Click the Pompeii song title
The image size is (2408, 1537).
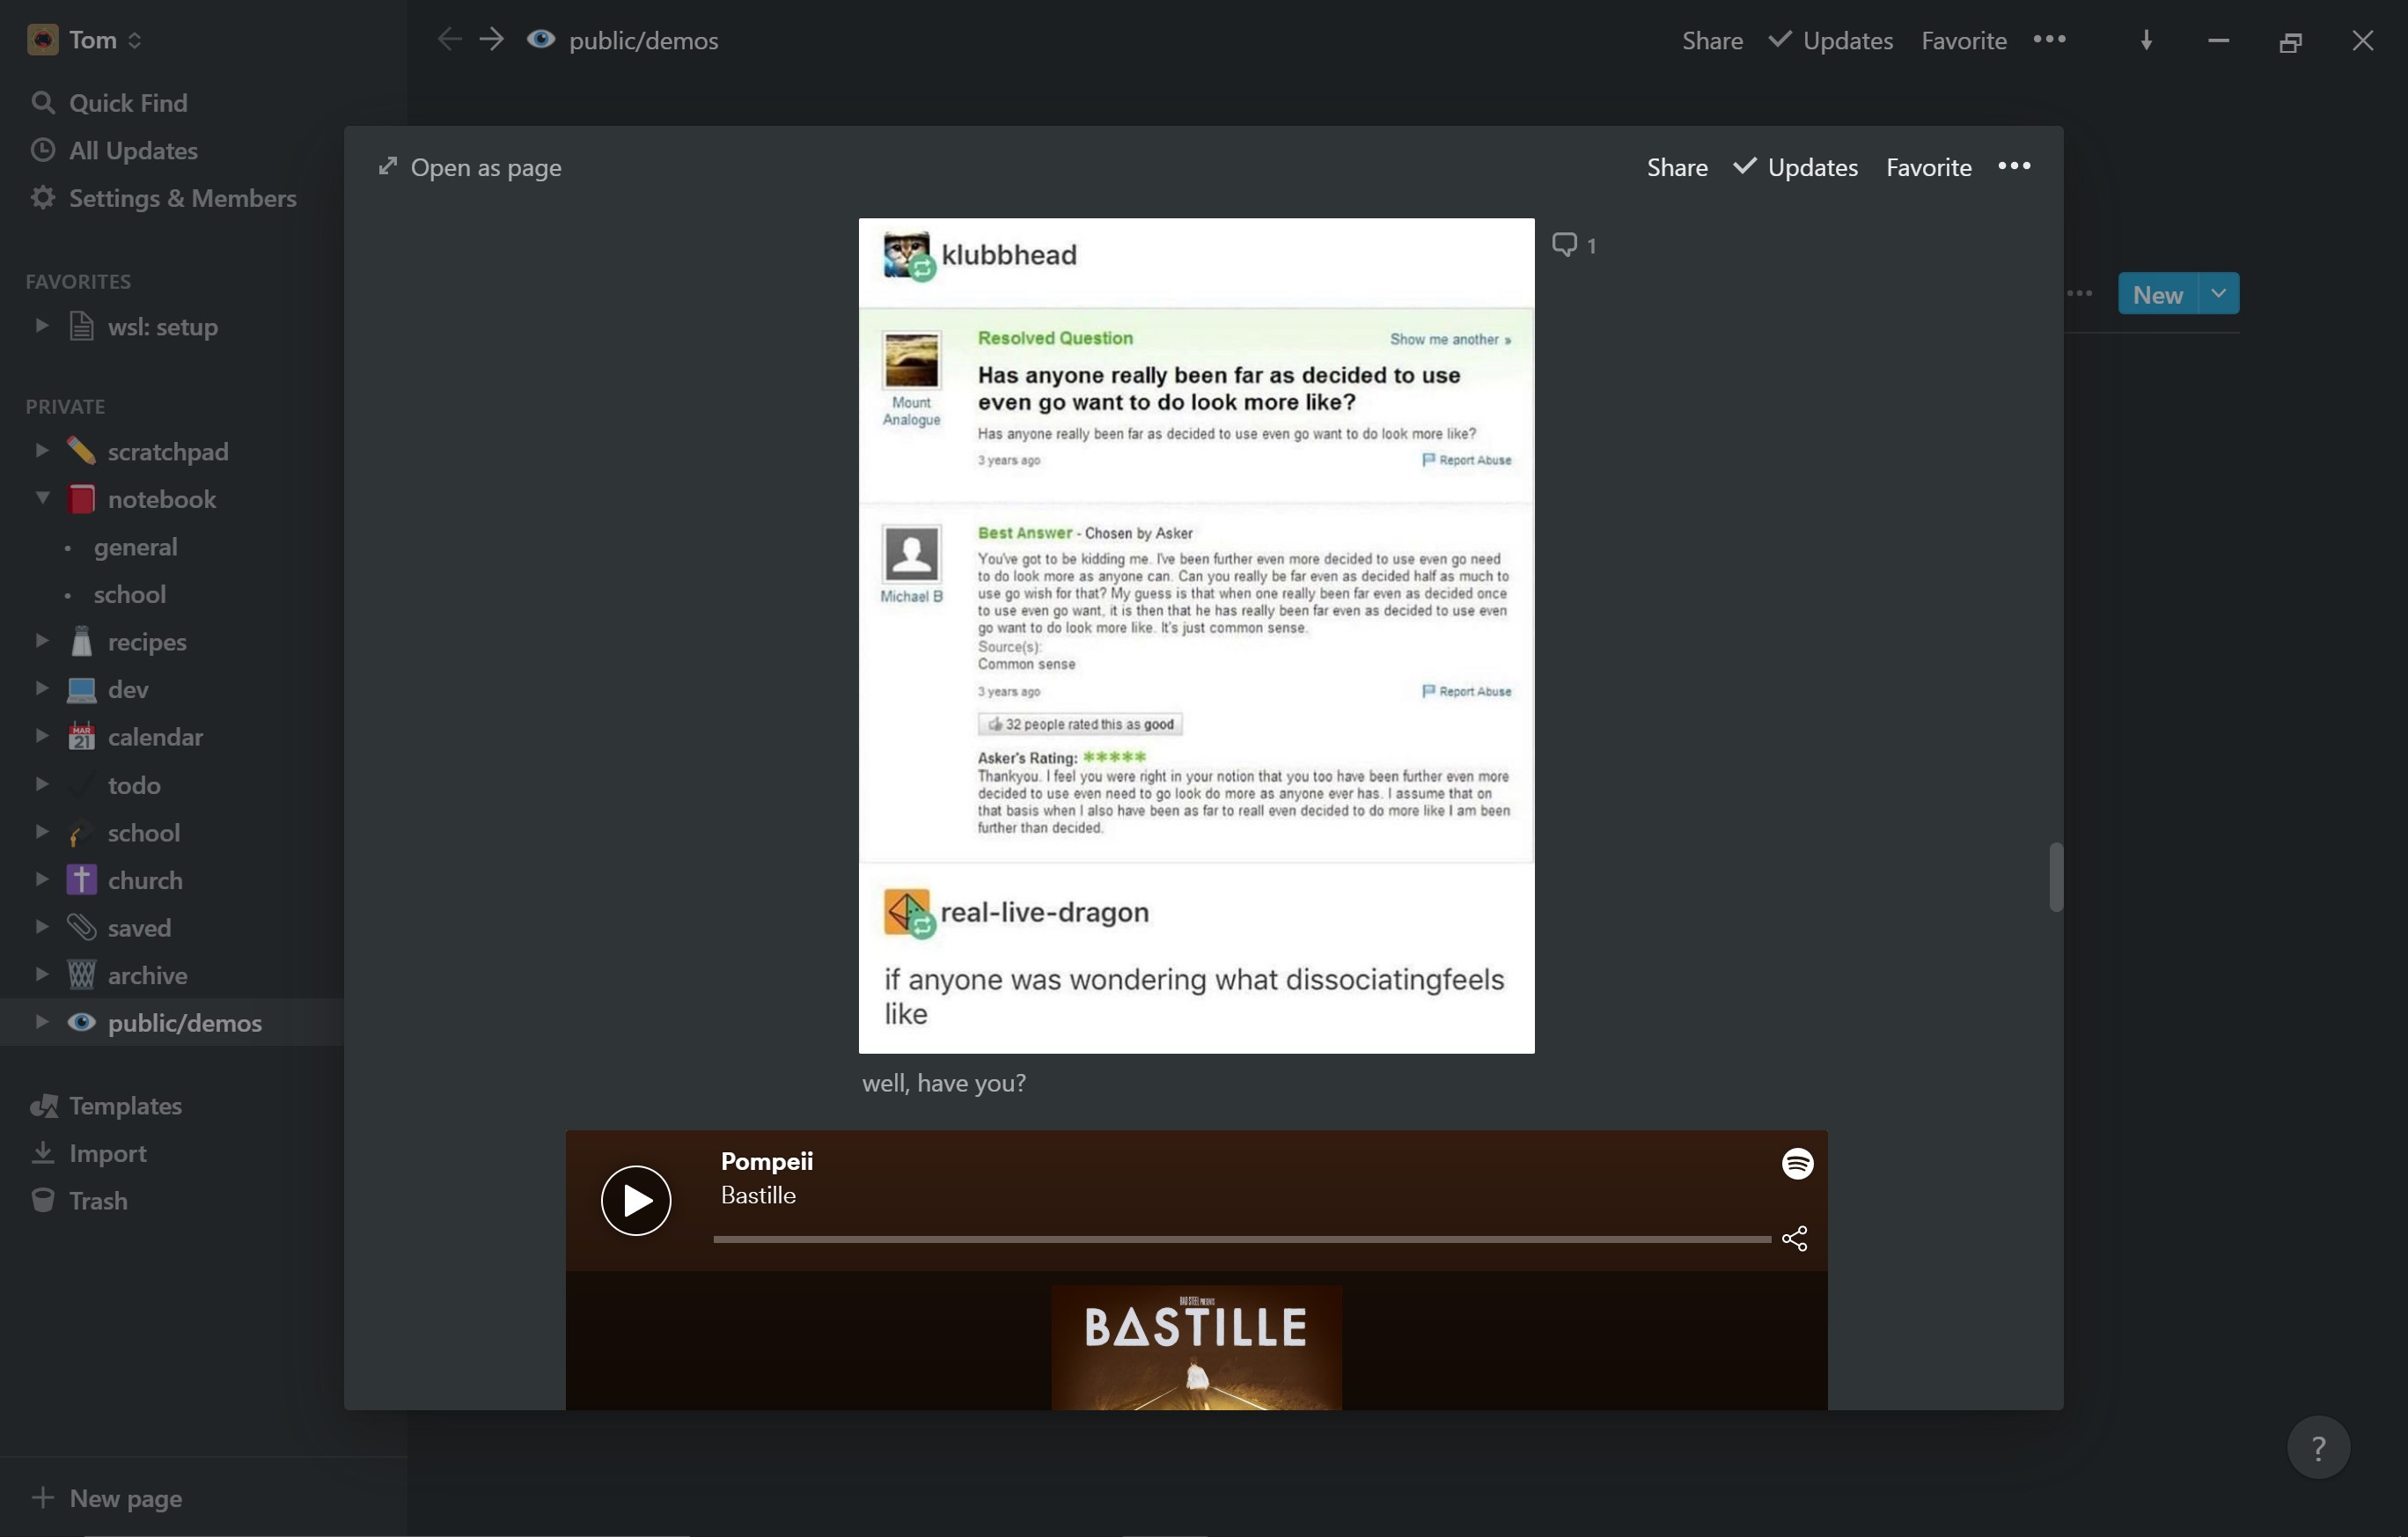[x=766, y=1161]
